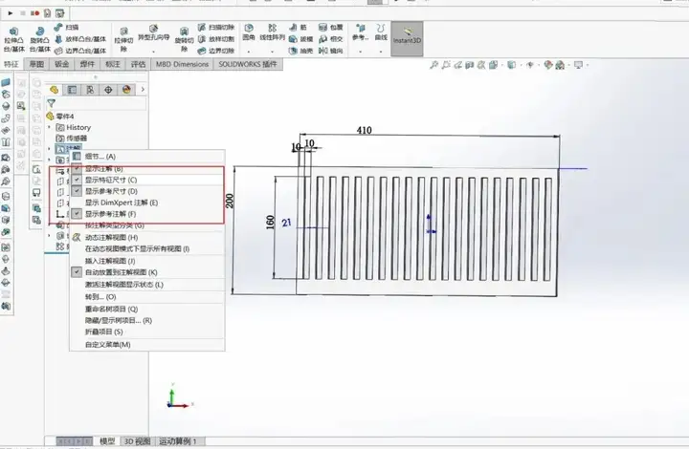Choose 隐藏/显示树项目 (R) from context menu
The width and height of the screenshot is (689, 449).
pos(118,320)
